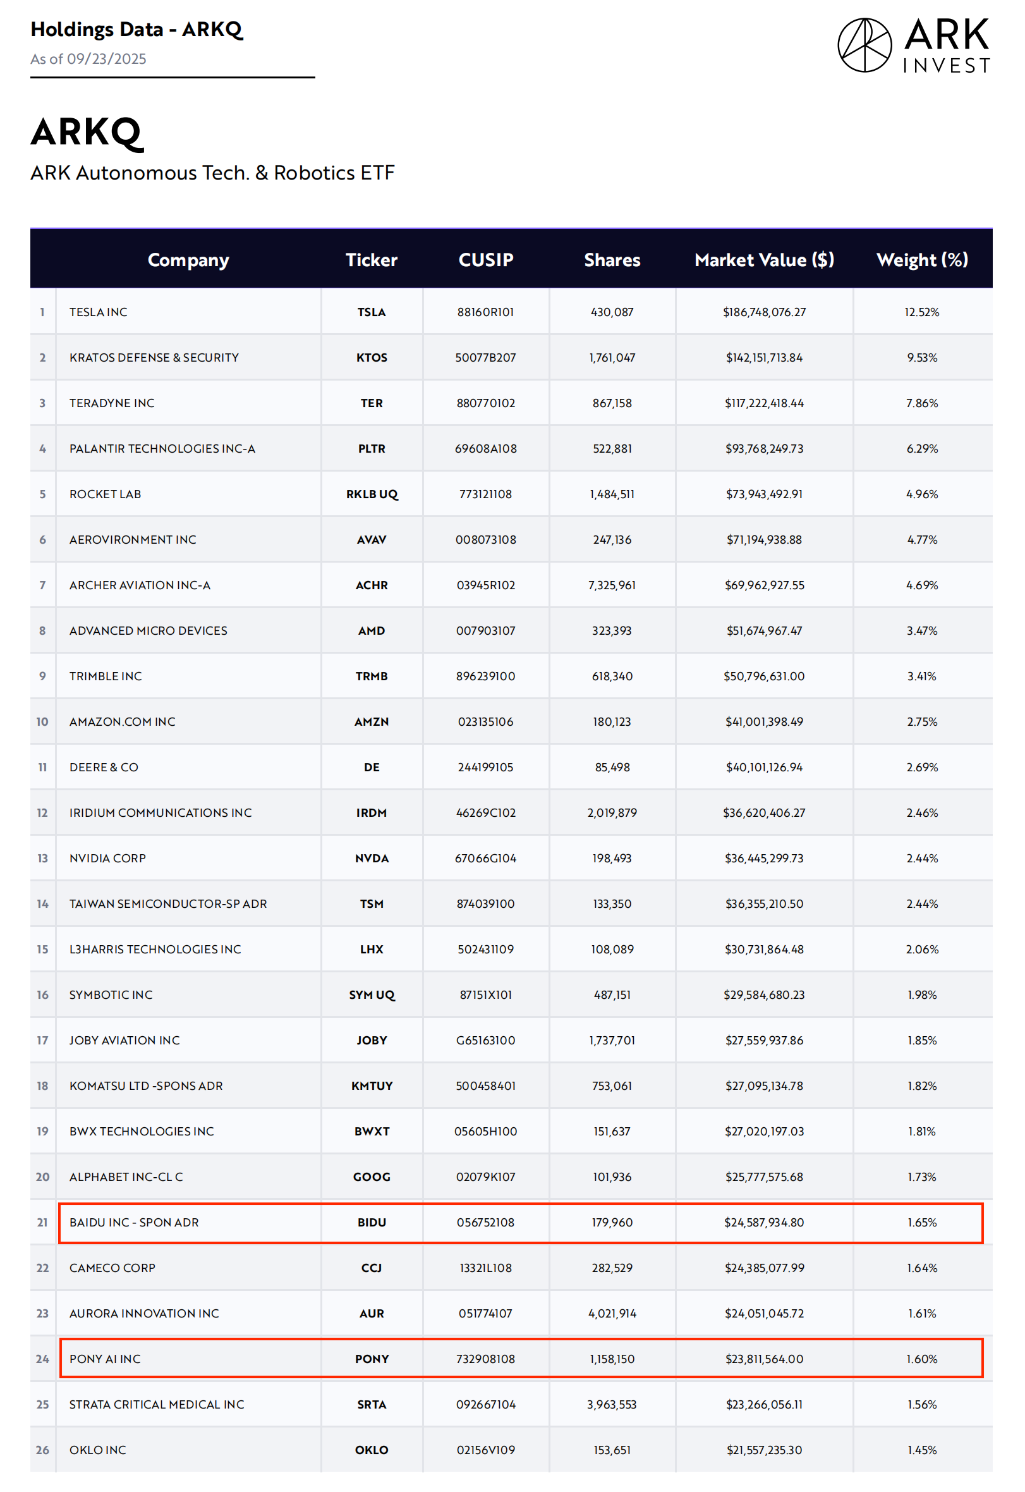Select the "Holdings Data - ARKQ" title
The image size is (1025, 1492).
point(136,30)
